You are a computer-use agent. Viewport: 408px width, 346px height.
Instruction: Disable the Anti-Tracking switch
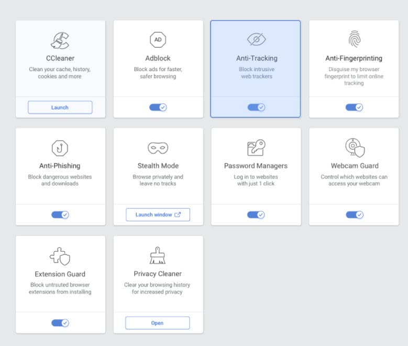tap(256, 107)
